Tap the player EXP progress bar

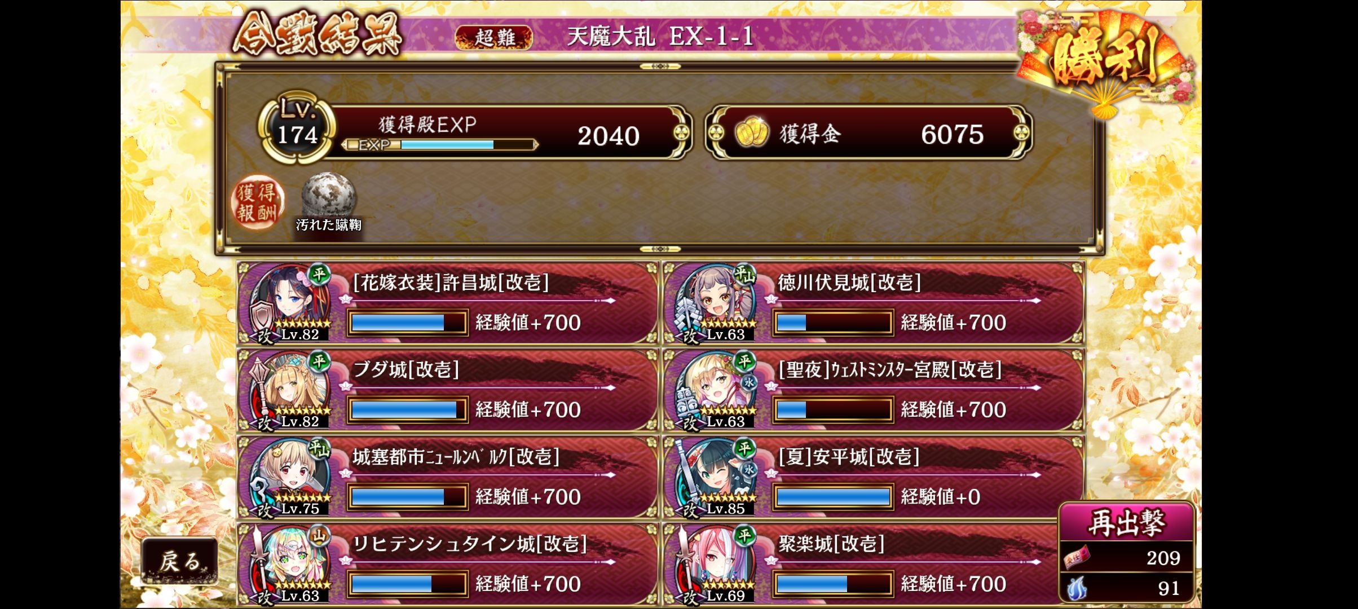(x=440, y=145)
